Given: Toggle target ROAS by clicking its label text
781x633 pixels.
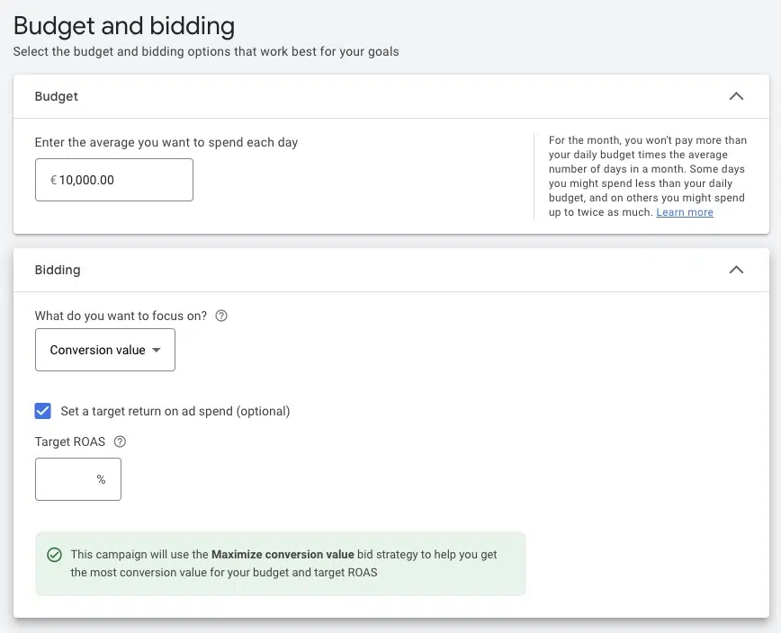Looking at the screenshot, I should (x=175, y=410).
